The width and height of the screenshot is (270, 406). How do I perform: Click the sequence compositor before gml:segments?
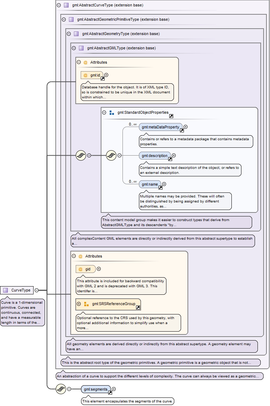[61, 389]
